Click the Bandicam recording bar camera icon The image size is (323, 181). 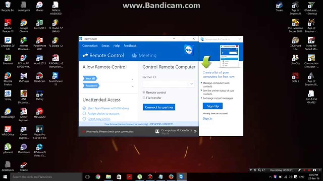coord(314,170)
